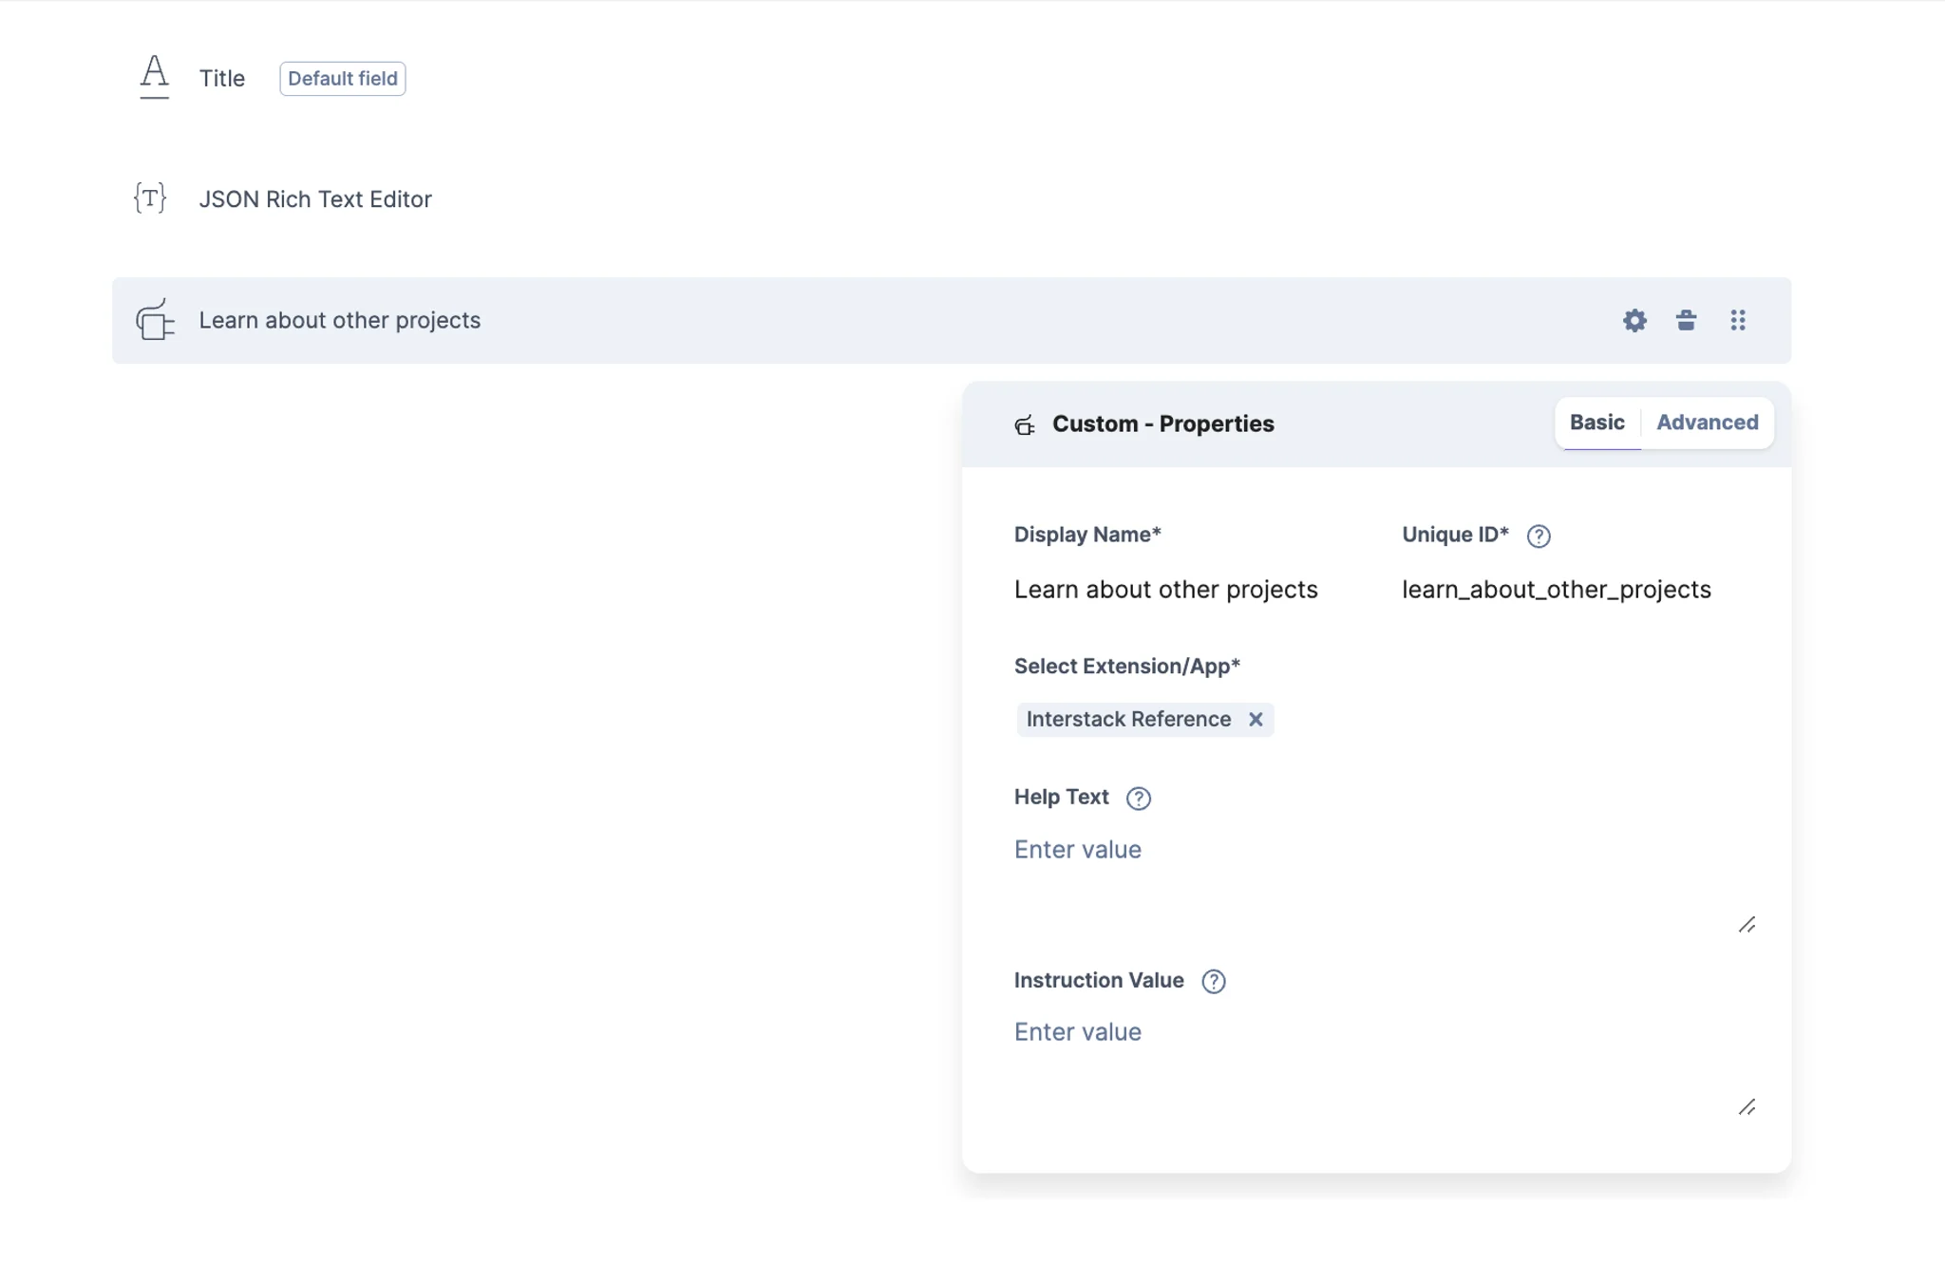Click the Default field badge
Screen dimensions: 1945x1280
[x=343, y=78]
